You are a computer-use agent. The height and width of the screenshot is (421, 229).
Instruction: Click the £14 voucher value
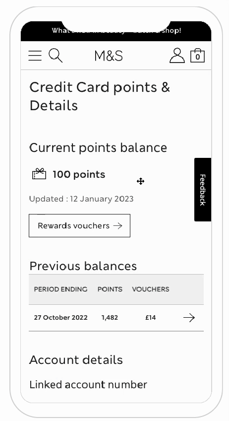150,318
